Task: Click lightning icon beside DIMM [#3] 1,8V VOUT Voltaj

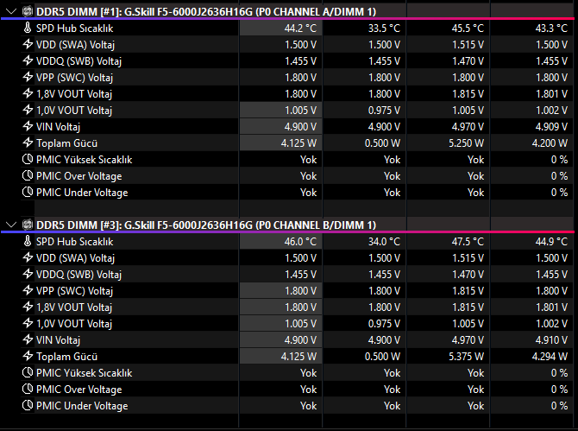Action: [28, 307]
